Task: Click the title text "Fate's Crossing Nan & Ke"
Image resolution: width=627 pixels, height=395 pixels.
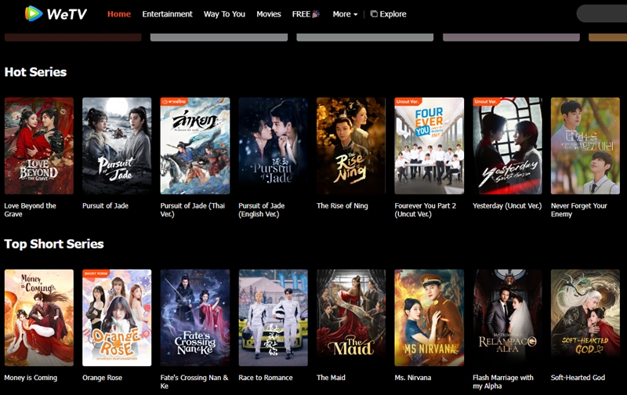Action: 194,382
